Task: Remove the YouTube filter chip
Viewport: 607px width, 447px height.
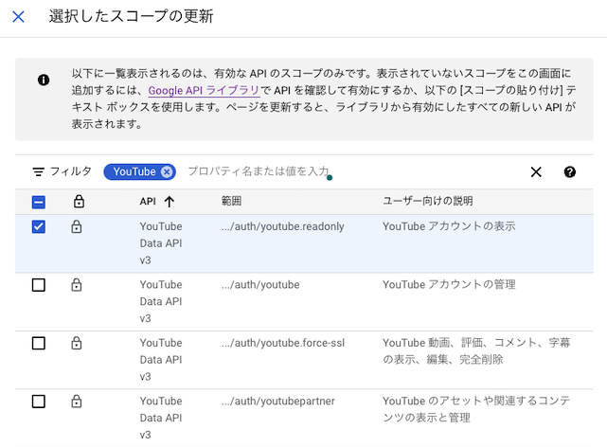Action: pyautogui.click(x=167, y=171)
